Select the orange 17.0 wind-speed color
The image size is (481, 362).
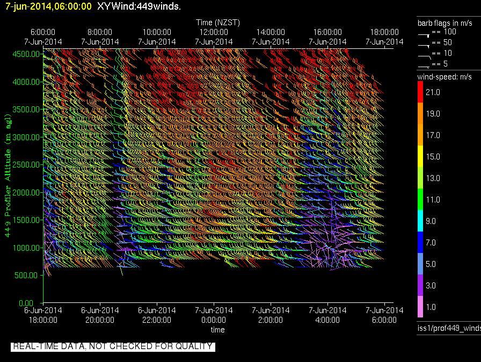pos(420,135)
